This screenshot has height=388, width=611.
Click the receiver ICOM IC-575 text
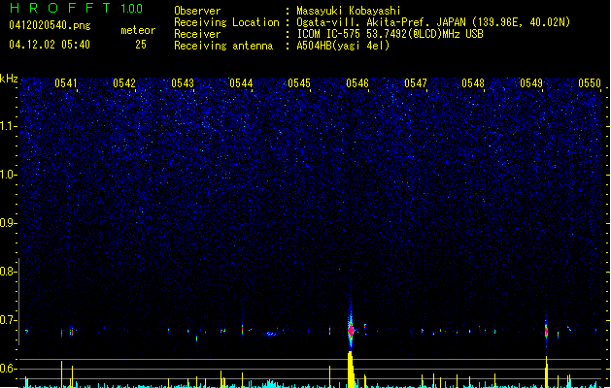331,34
